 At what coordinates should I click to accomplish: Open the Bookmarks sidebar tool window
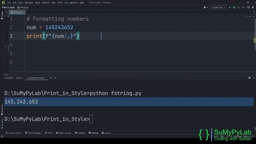coord(2,109)
